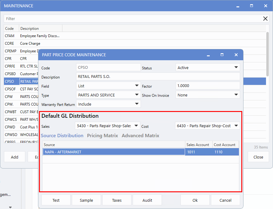The image size is (273, 209).
Task: Select the CPSOF row in the list
Action: coord(21,89)
